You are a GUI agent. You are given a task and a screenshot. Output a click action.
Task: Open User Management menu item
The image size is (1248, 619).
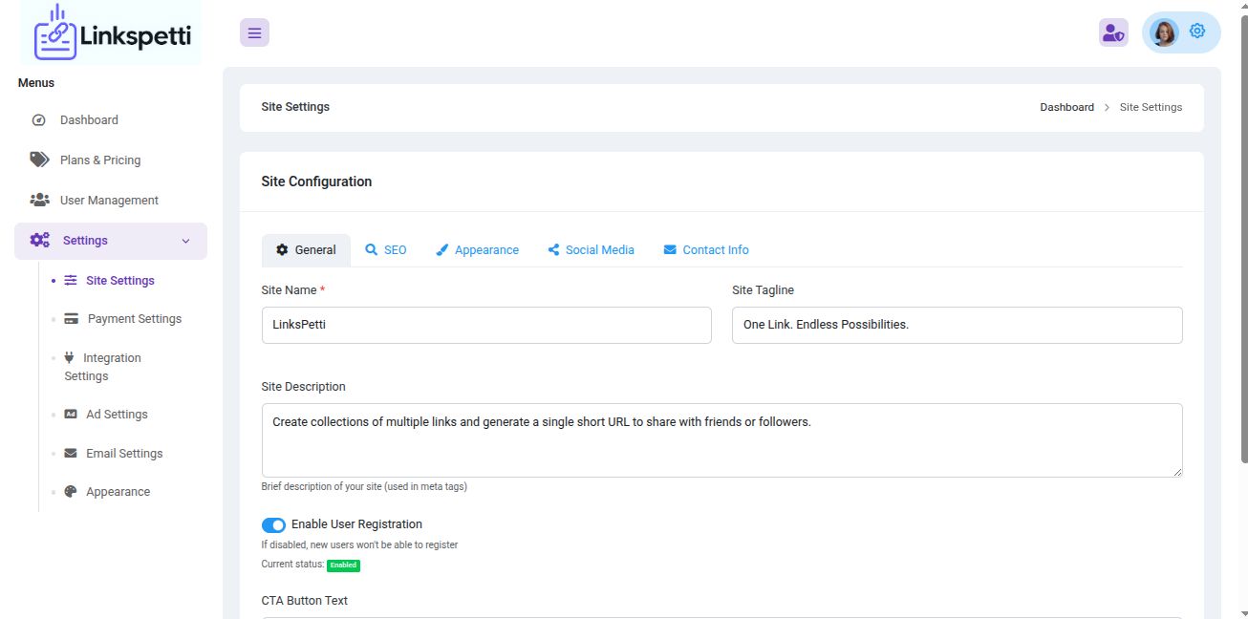click(111, 201)
